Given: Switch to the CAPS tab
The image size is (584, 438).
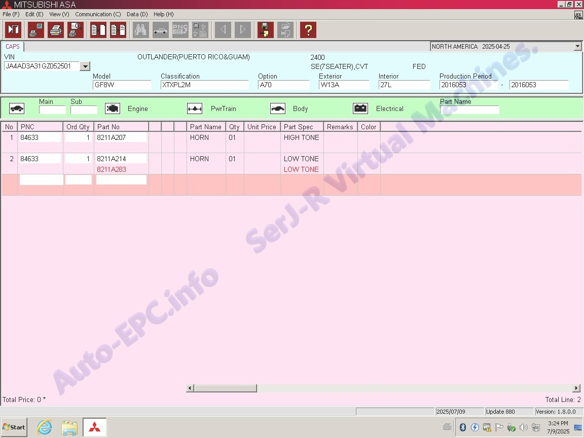Looking at the screenshot, I should point(13,47).
